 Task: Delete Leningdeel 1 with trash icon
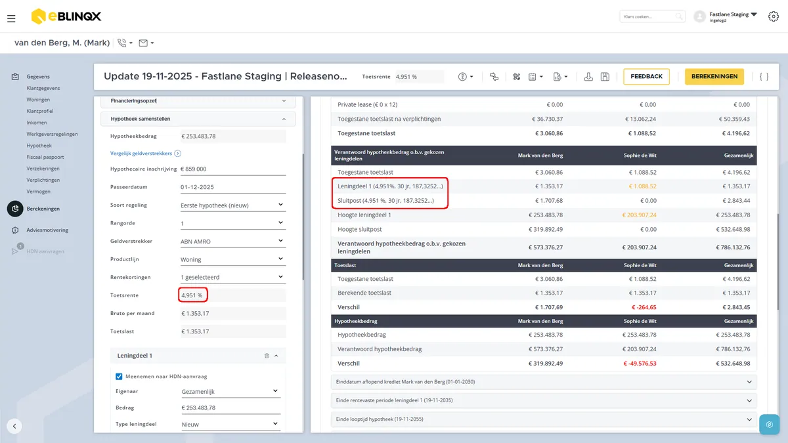pos(267,356)
